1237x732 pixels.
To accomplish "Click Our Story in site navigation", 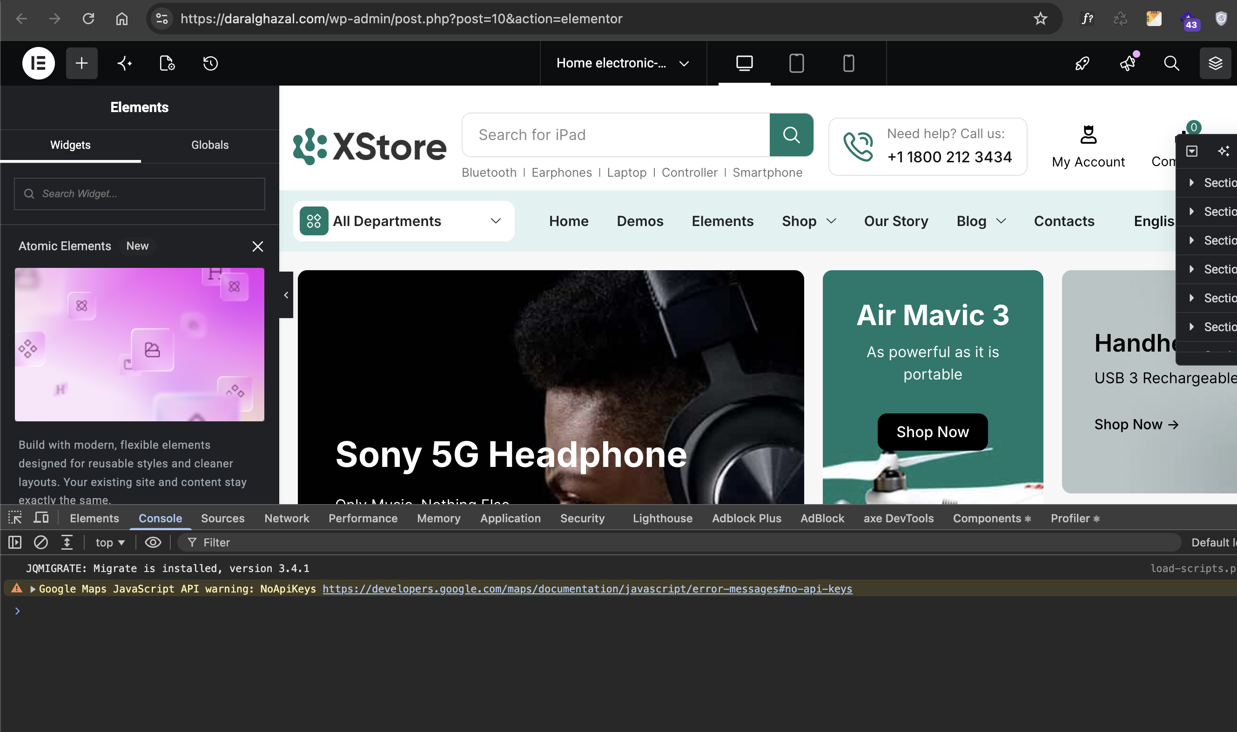I will tap(896, 221).
